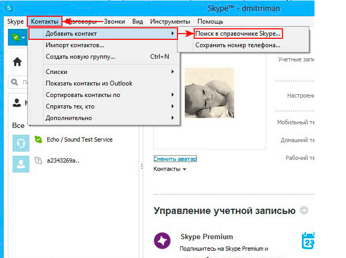This screenshot has height=258, width=346.
Task: Select Показать контакты из Outlook
Action: pos(89,83)
